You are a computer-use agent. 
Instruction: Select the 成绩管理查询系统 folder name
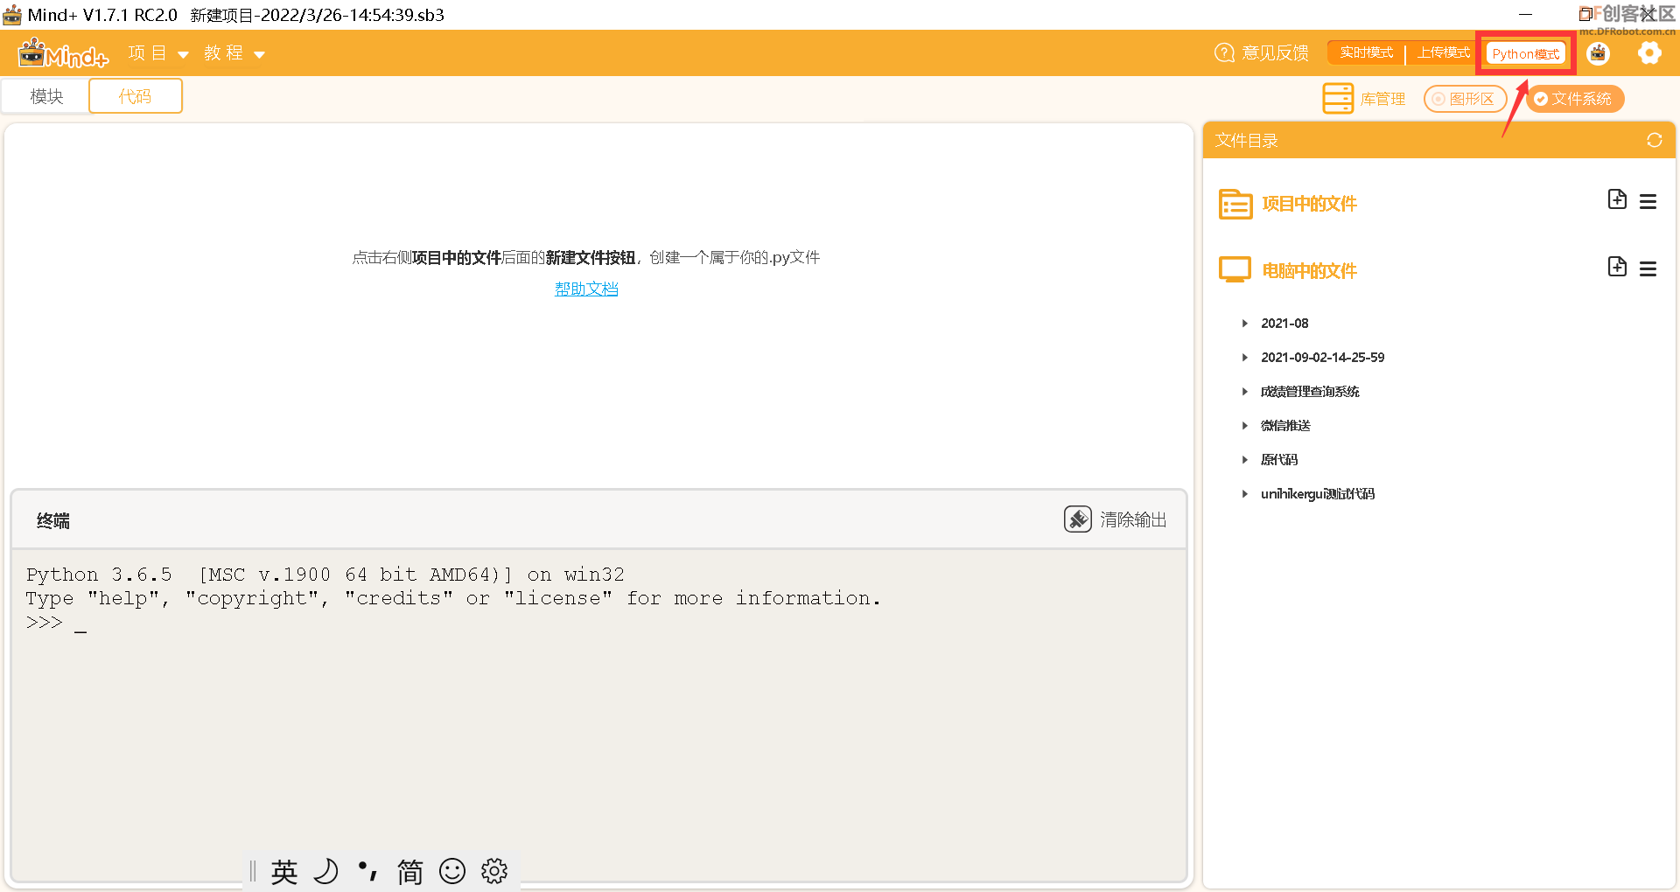click(x=1310, y=392)
